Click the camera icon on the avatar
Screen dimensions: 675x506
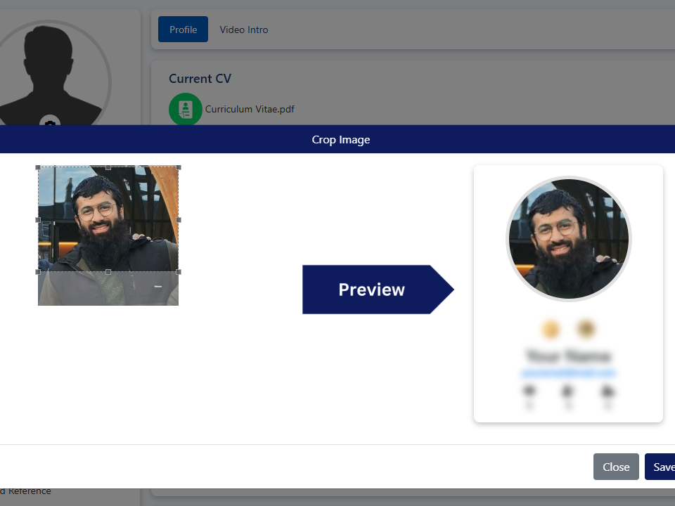(x=50, y=122)
